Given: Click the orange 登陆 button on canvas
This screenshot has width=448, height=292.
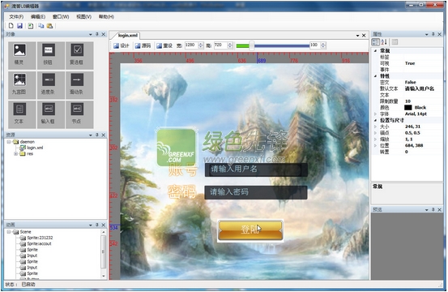Looking at the screenshot, I should pyautogui.click(x=250, y=230).
